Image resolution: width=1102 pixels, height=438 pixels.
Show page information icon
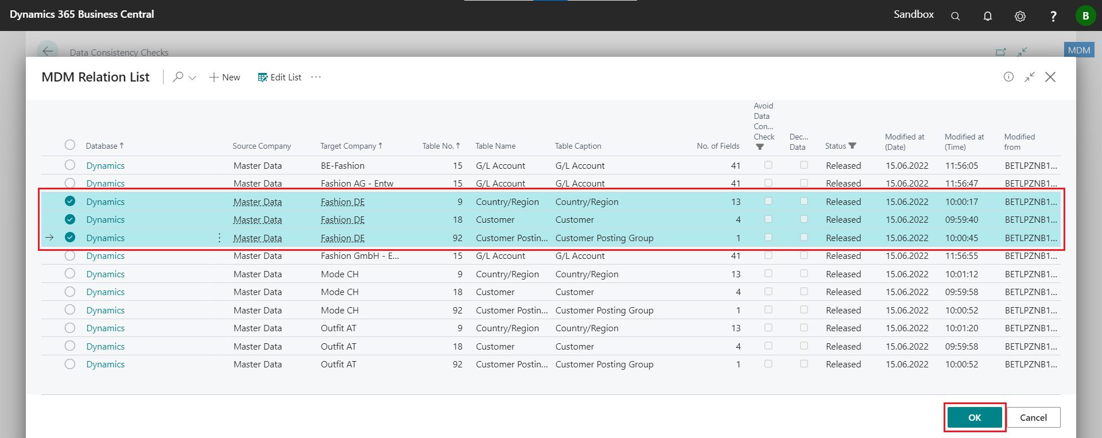pyautogui.click(x=1008, y=77)
